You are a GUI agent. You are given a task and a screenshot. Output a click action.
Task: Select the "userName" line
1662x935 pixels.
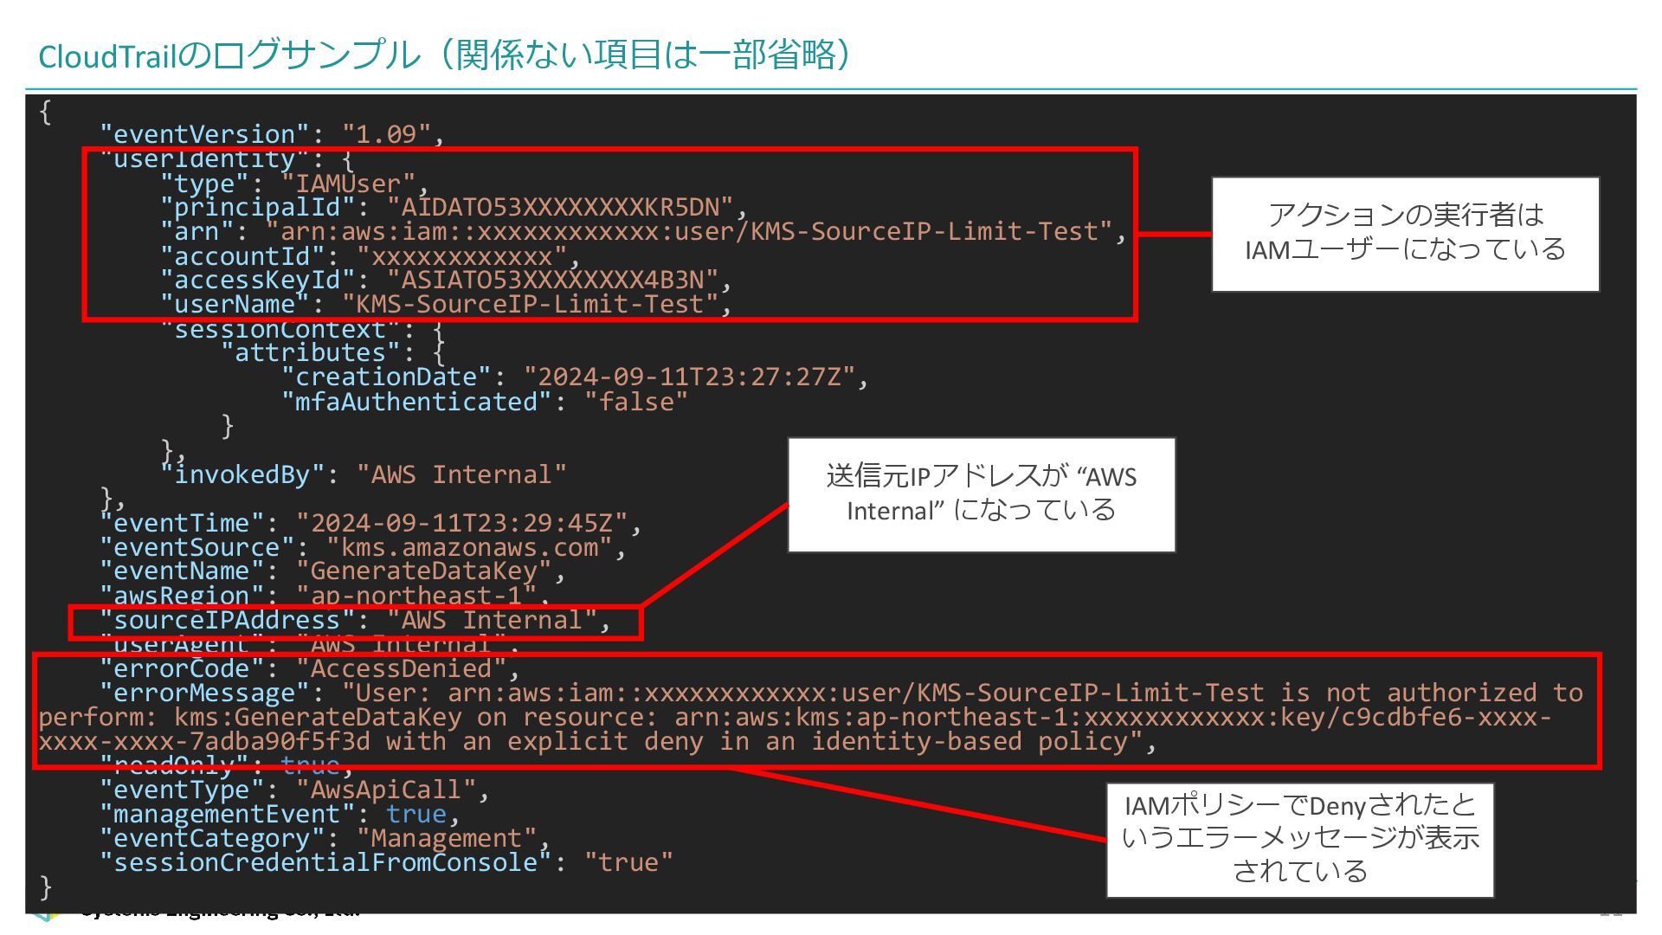tap(446, 305)
